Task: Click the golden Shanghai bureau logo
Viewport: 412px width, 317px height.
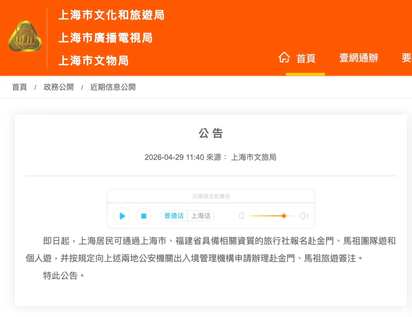Action: (25, 36)
